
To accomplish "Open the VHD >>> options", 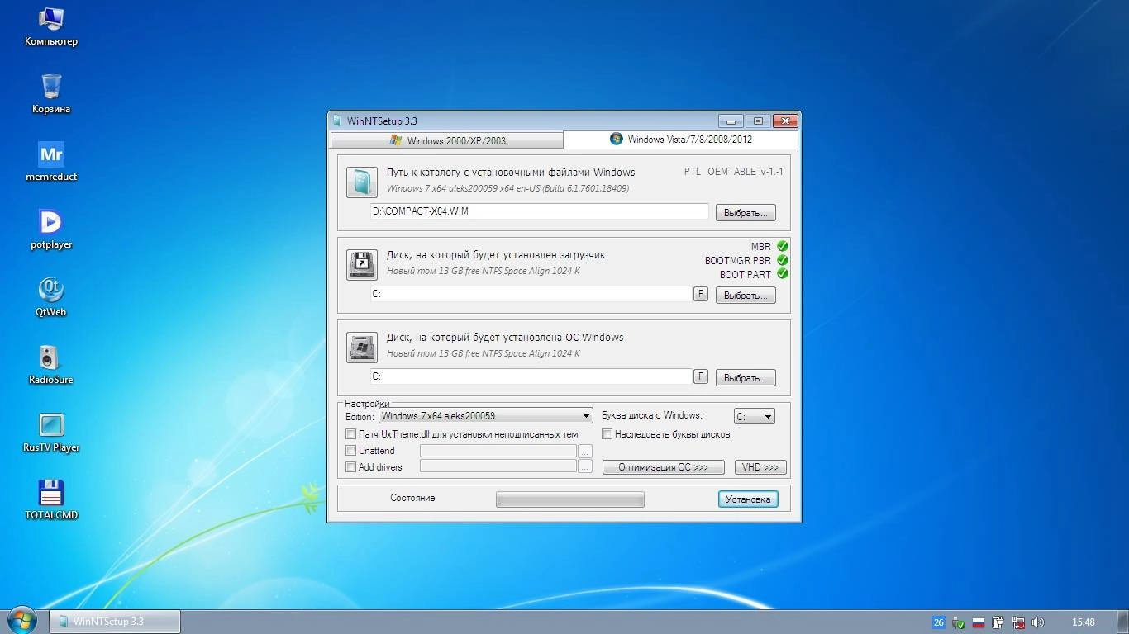I will [760, 467].
